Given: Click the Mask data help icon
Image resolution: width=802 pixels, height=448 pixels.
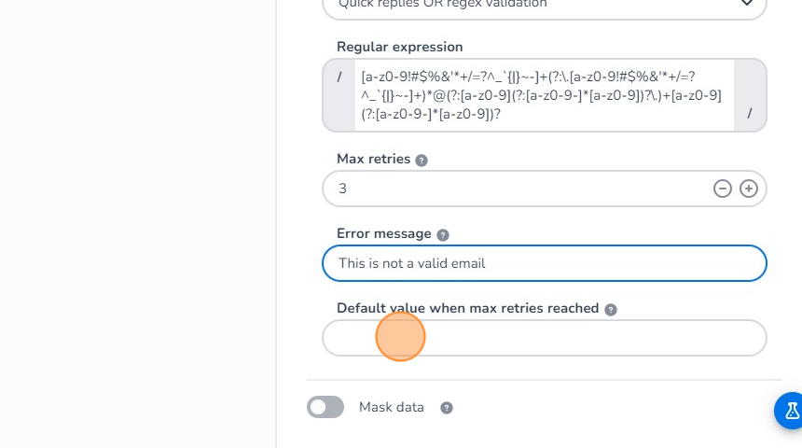Looking at the screenshot, I should click(x=447, y=408).
